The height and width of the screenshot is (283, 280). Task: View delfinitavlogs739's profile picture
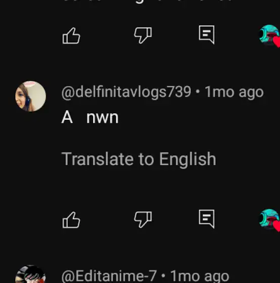pyautogui.click(x=30, y=96)
